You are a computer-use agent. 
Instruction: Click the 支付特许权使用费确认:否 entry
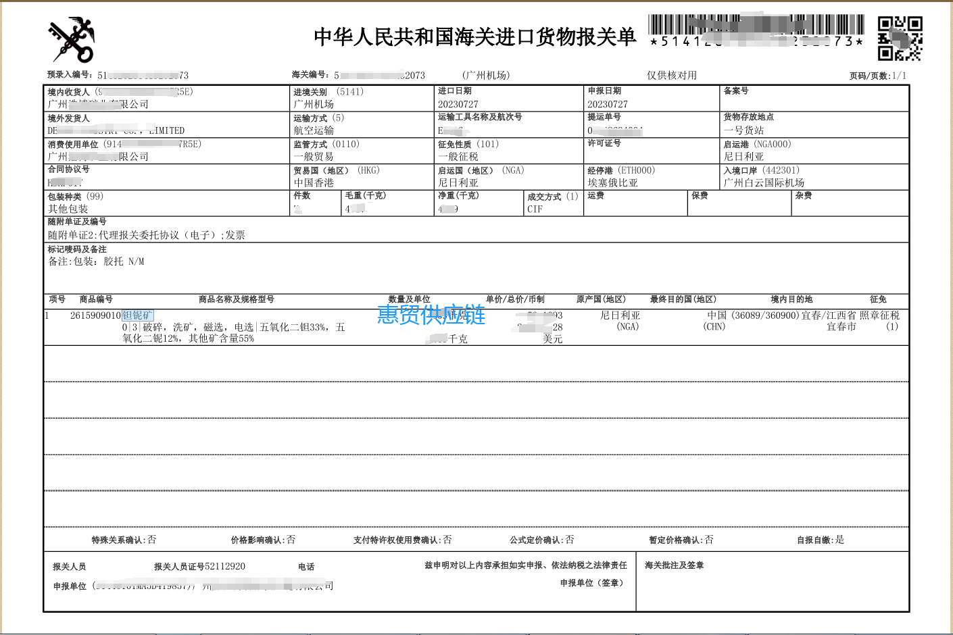[403, 540]
